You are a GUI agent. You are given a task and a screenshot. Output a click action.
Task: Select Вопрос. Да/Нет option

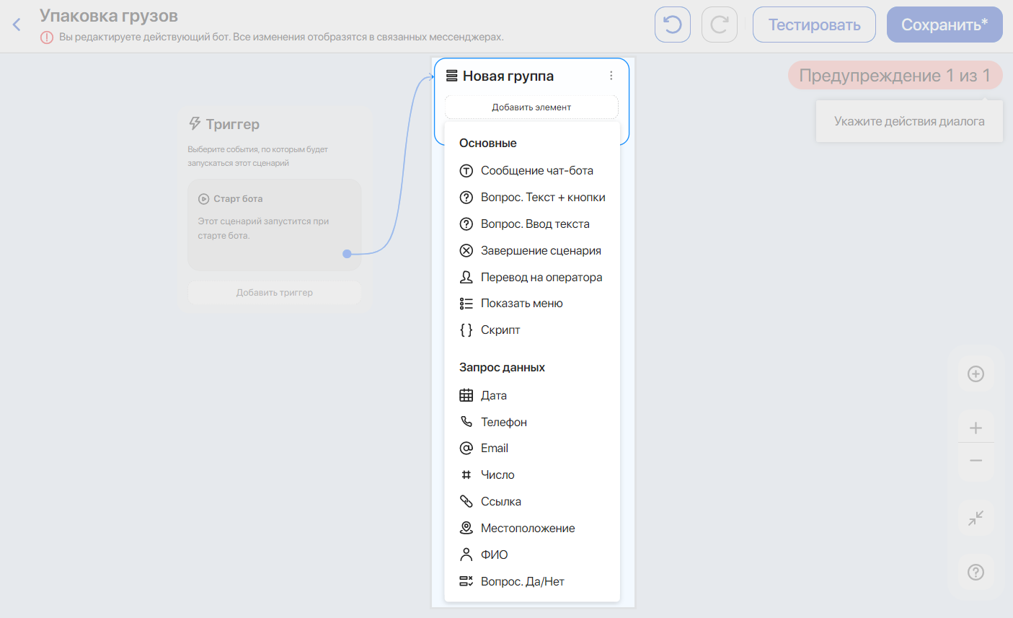(x=522, y=582)
